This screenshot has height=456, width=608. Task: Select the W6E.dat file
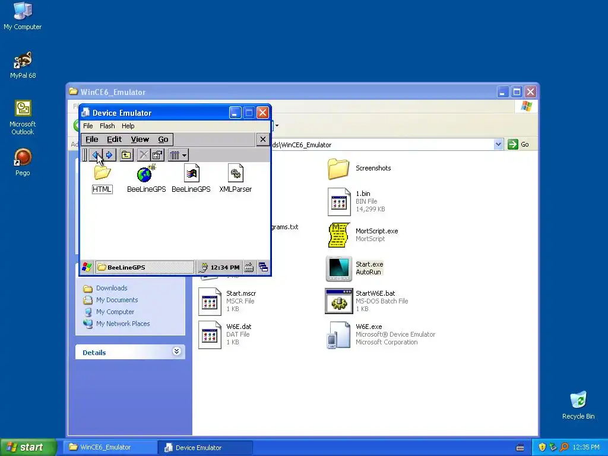[x=224, y=334]
